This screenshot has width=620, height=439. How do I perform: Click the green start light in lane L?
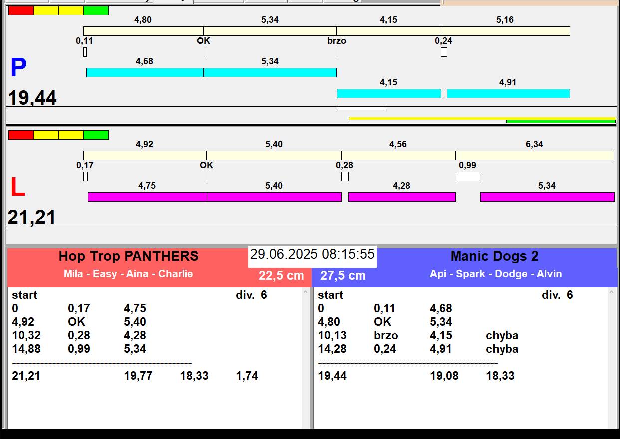click(x=96, y=135)
